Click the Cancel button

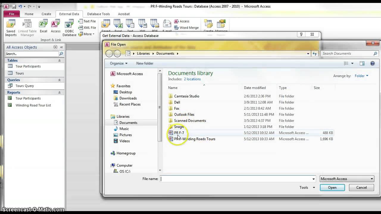[x=361, y=188]
